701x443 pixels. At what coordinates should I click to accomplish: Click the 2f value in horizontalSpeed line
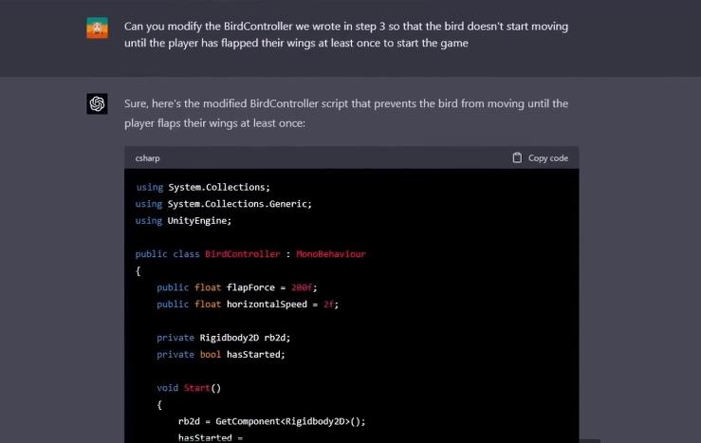tap(330, 305)
